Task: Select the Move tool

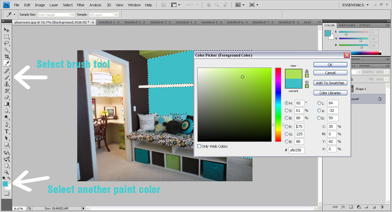Action: point(6,30)
